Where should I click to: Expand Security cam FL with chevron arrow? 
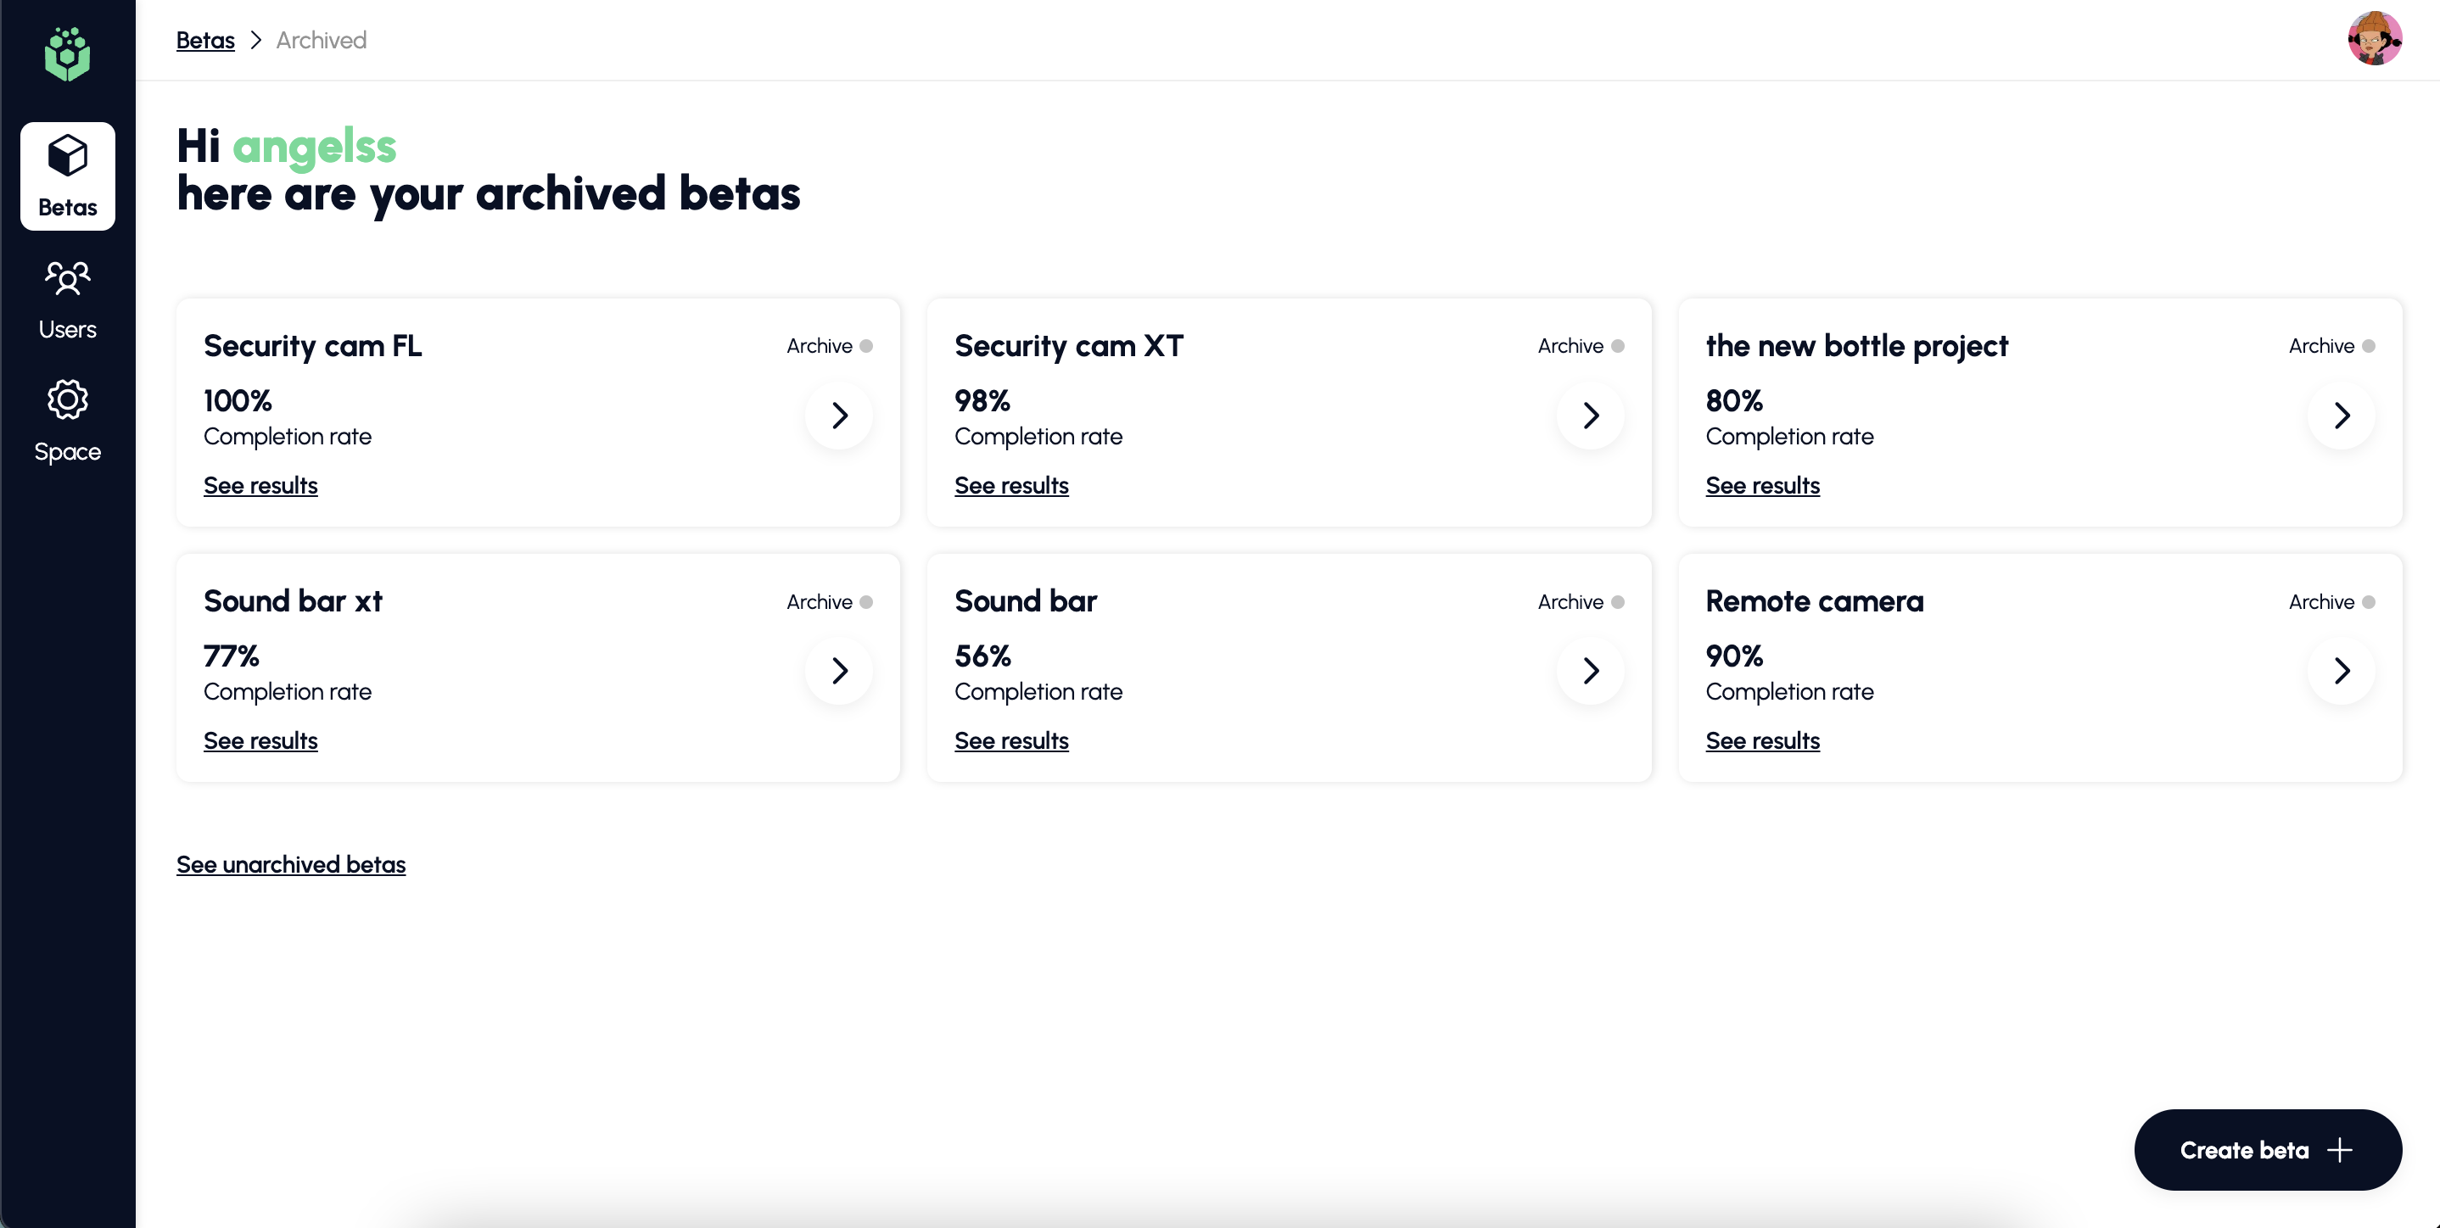click(x=839, y=415)
